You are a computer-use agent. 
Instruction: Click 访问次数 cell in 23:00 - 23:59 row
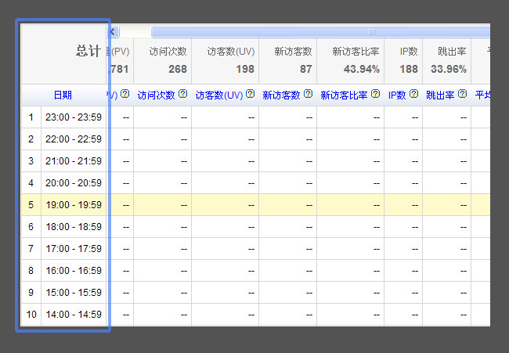click(162, 117)
